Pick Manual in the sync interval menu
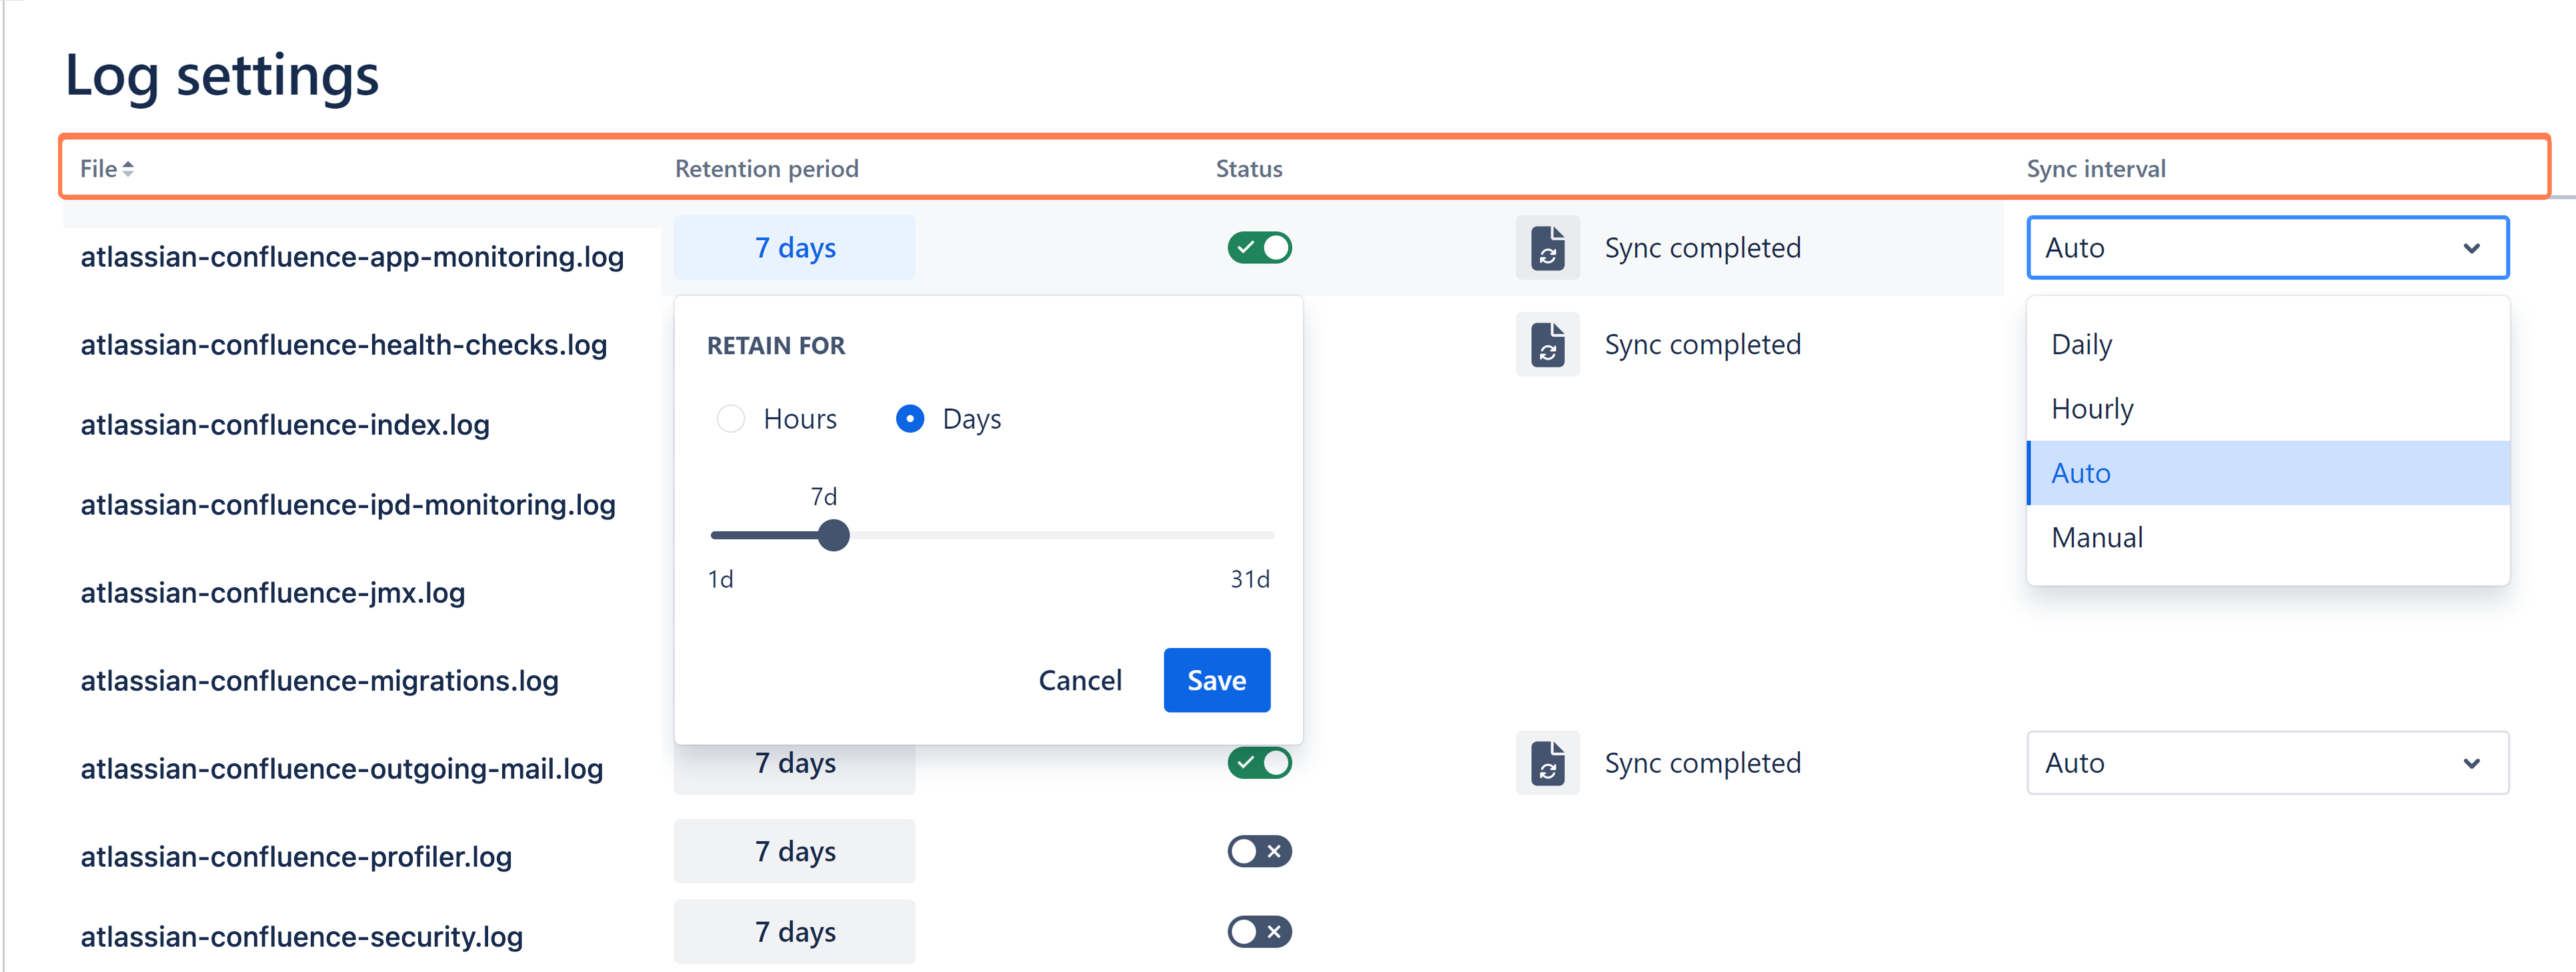Image resolution: width=2576 pixels, height=972 pixels. tap(2097, 538)
